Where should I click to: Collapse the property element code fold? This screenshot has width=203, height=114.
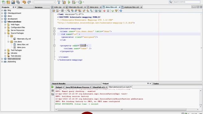pos(55,46)
